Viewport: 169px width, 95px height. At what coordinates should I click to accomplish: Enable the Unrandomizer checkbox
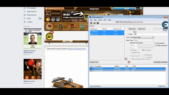pos(155,43)
